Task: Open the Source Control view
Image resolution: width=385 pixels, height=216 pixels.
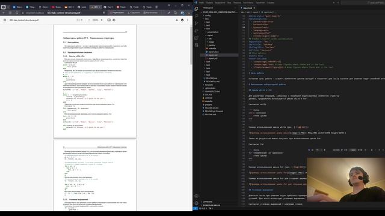Action: click(x=197, y=23)
